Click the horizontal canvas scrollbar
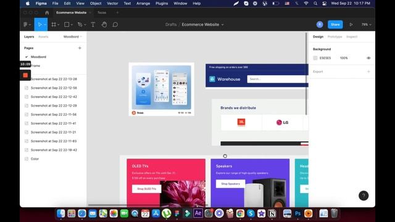The height and width of the screenshot is (222, 395). click(x=148, y=205)
